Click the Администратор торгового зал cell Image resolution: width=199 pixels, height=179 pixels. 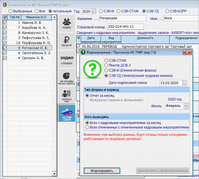pyautogui.click(x=145, y=47)
